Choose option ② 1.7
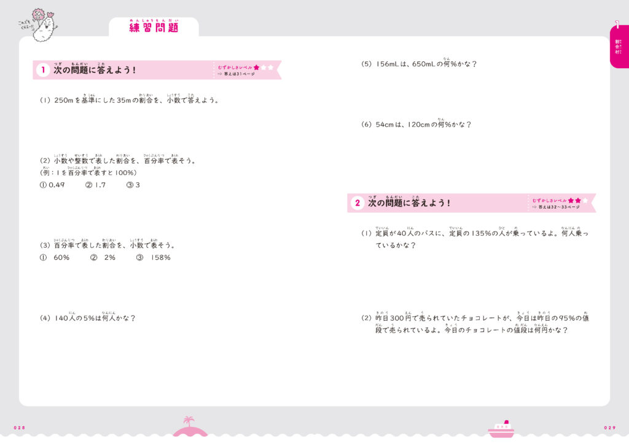Viewport: 629px width, 444px height. (95, 185)
